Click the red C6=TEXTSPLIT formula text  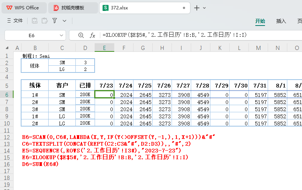coord(106,144)
